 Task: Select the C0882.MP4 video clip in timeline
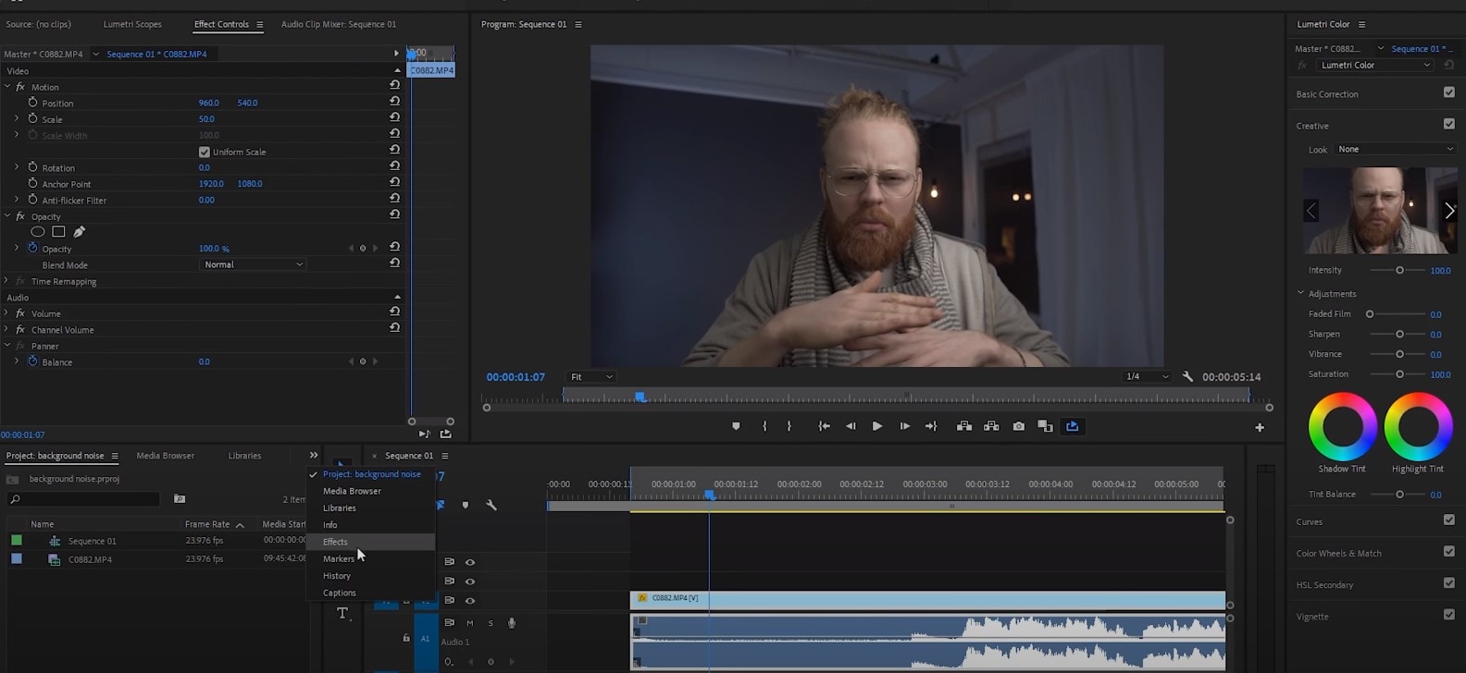click(927, 599)
